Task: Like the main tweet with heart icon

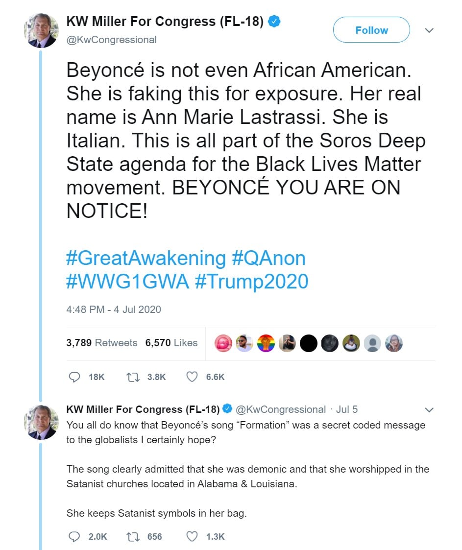Action: pos(193,377)
